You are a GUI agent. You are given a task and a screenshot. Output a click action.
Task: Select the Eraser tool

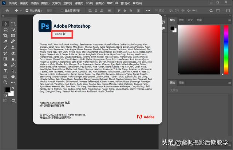coord(13,53)
